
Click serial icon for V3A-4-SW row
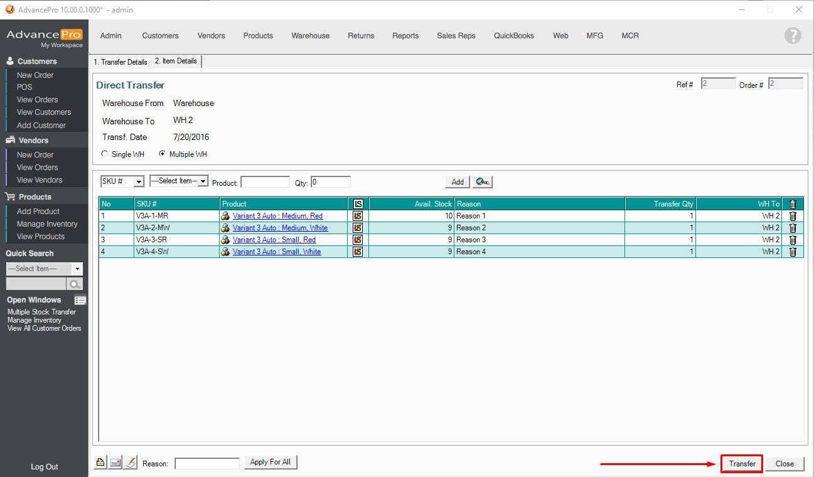click(x=358, y=252)
